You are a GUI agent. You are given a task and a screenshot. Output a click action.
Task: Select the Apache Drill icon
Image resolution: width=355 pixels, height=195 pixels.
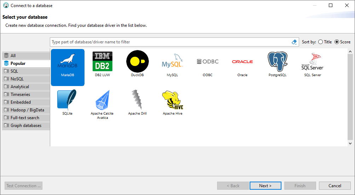tap(137, 100)
